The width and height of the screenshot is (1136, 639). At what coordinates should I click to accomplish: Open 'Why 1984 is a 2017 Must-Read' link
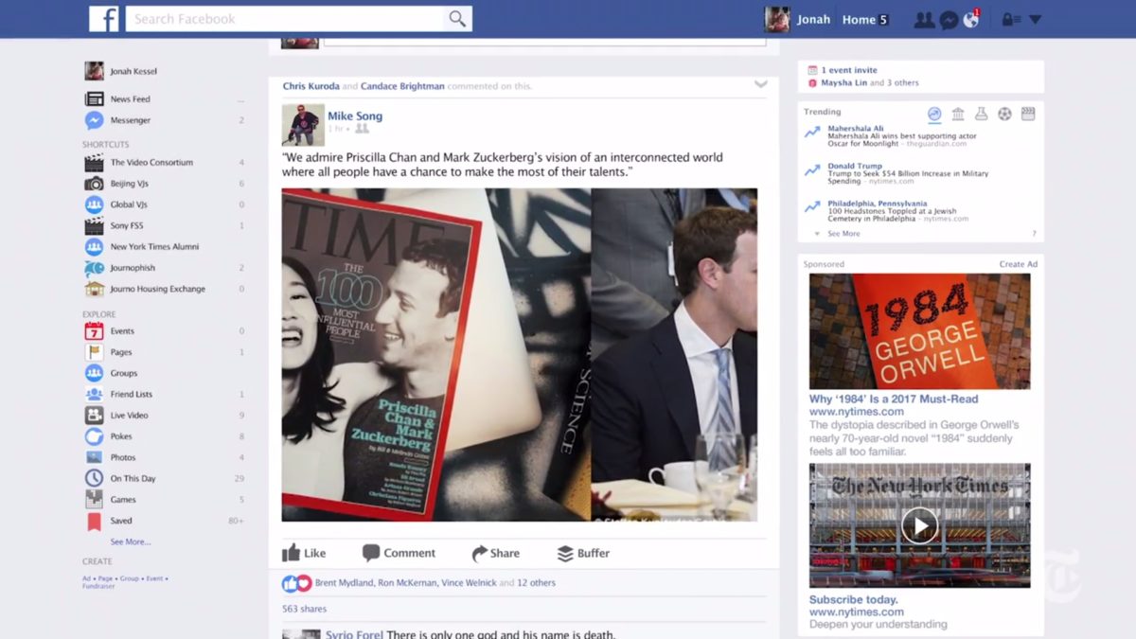(894, 399)
